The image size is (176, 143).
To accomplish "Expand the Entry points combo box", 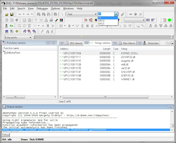I will pos(31,37).
